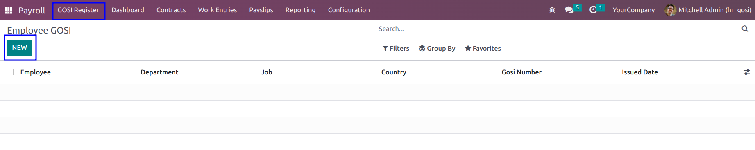Sort by Issued Date column header
Screen dimensions: 755x150
click(x=639, y=72)
